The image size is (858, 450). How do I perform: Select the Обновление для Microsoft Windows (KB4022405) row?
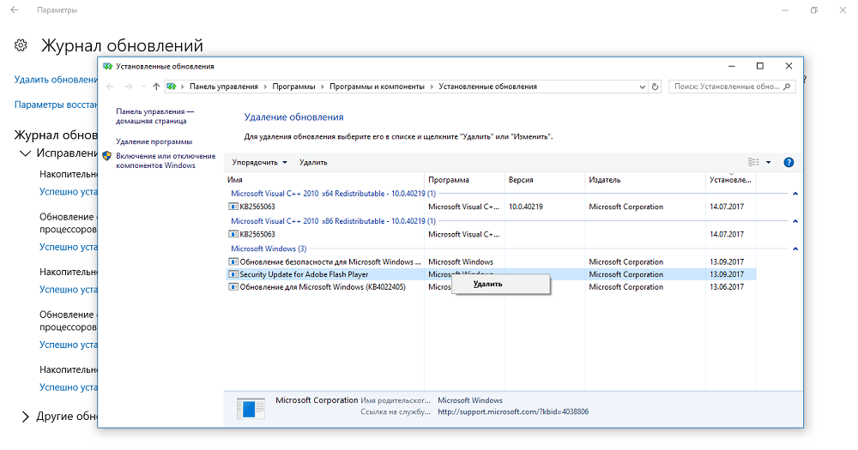click(x=491, y=287)
